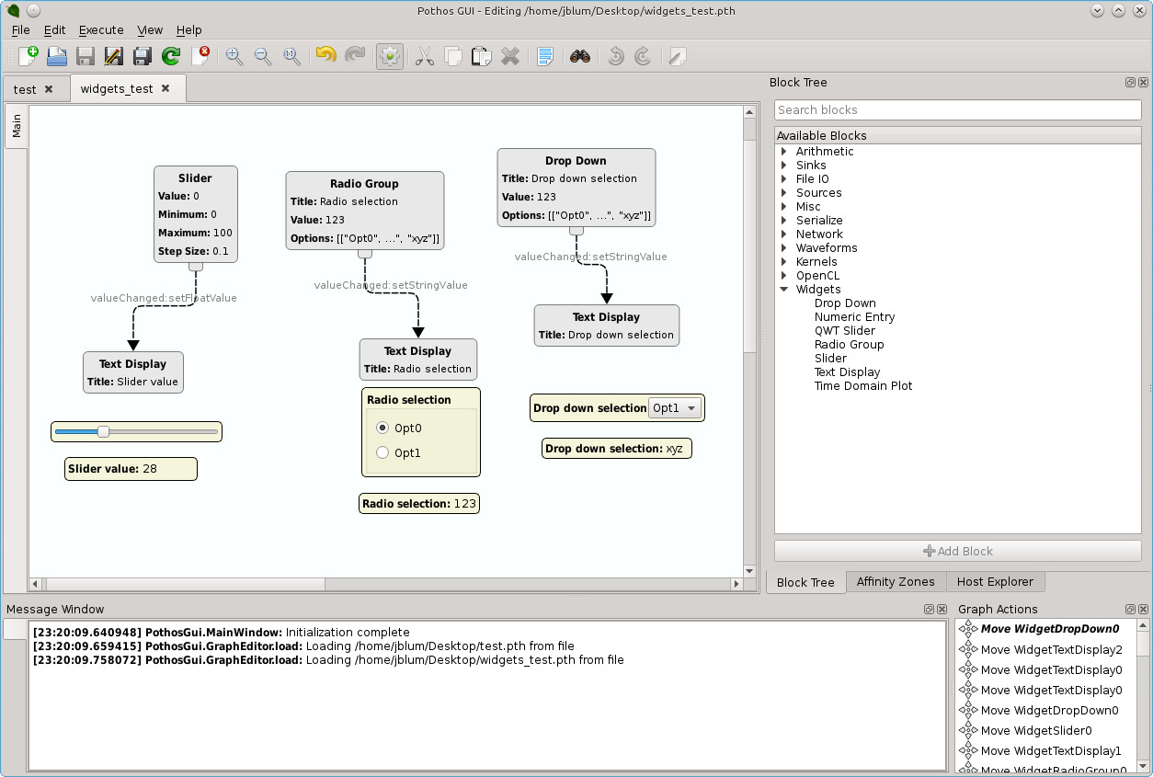
Task: Switch to the Host Explorer tab
Action: pyautogui.click(x=995, y=581)
